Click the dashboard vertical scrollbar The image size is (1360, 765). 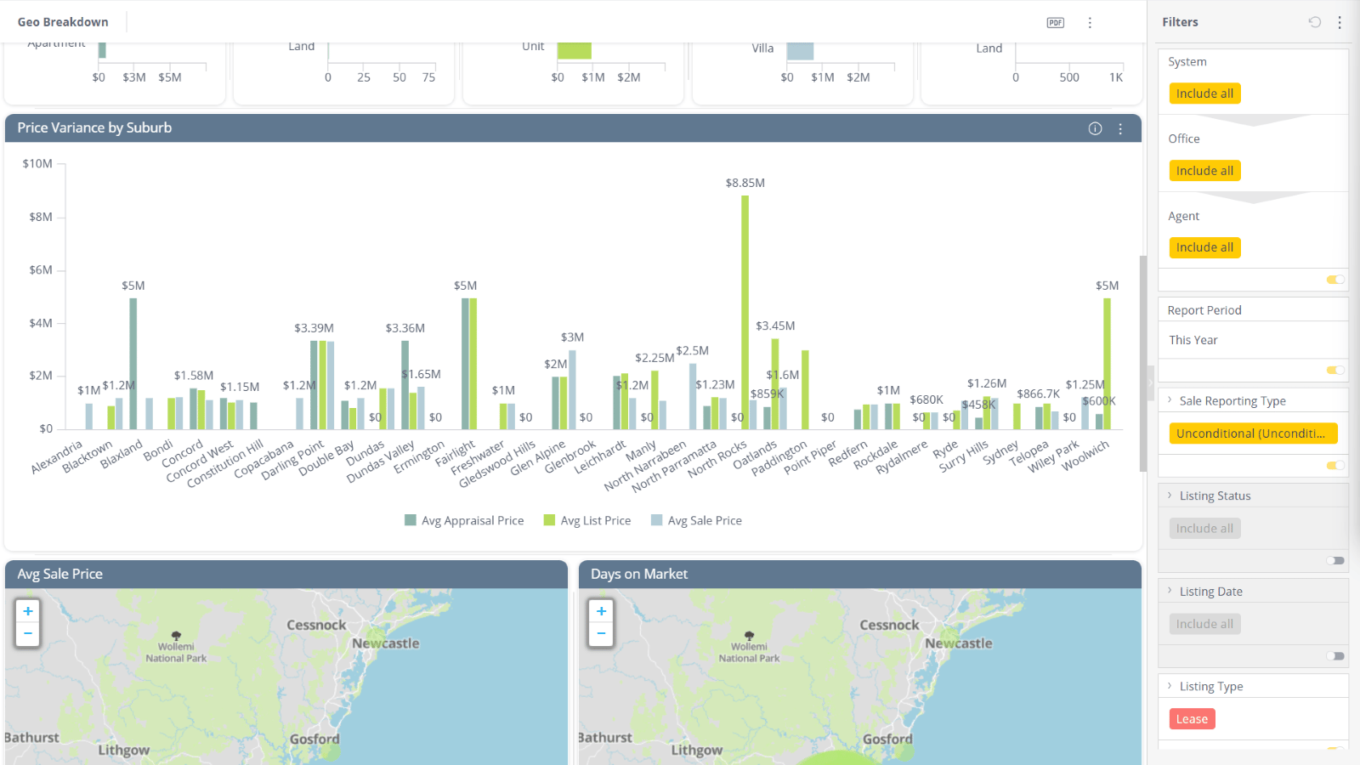[1143, 363]
